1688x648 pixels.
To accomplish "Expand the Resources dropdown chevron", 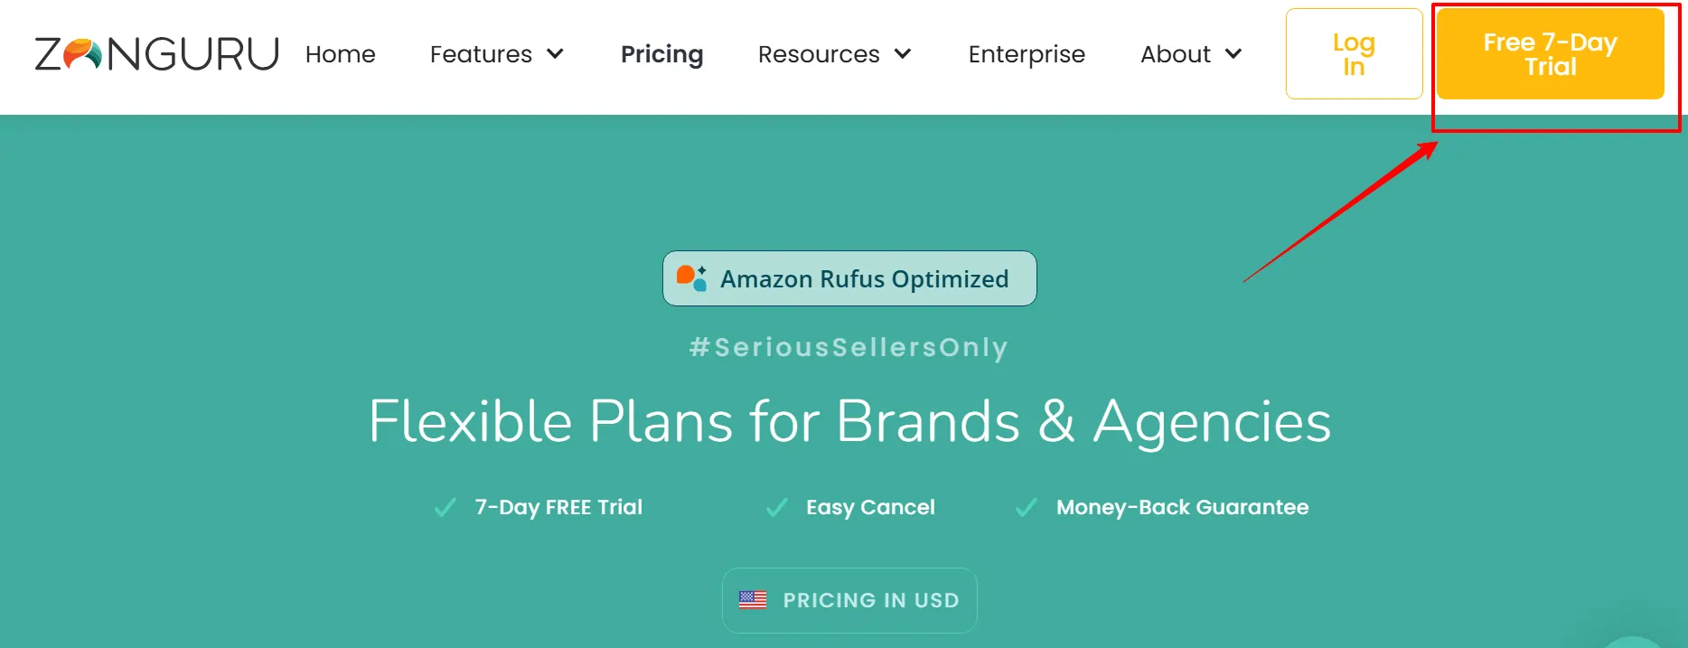I will pyautogui.click(x=903, y=54).
